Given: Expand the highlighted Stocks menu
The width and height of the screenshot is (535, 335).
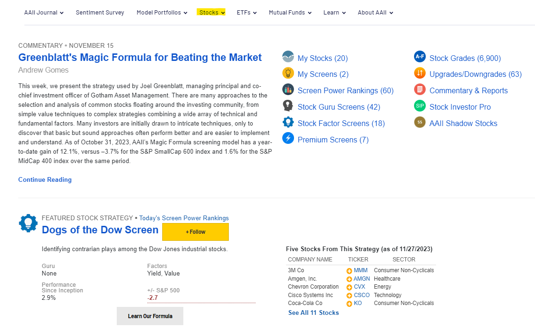Looking at the screenshot, I should point(211,13).
